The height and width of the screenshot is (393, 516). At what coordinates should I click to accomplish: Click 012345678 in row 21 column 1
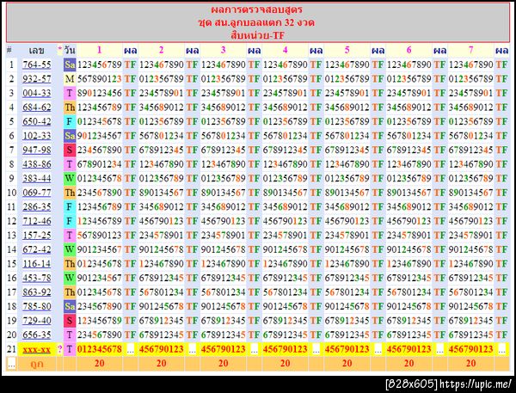[100, 349]
